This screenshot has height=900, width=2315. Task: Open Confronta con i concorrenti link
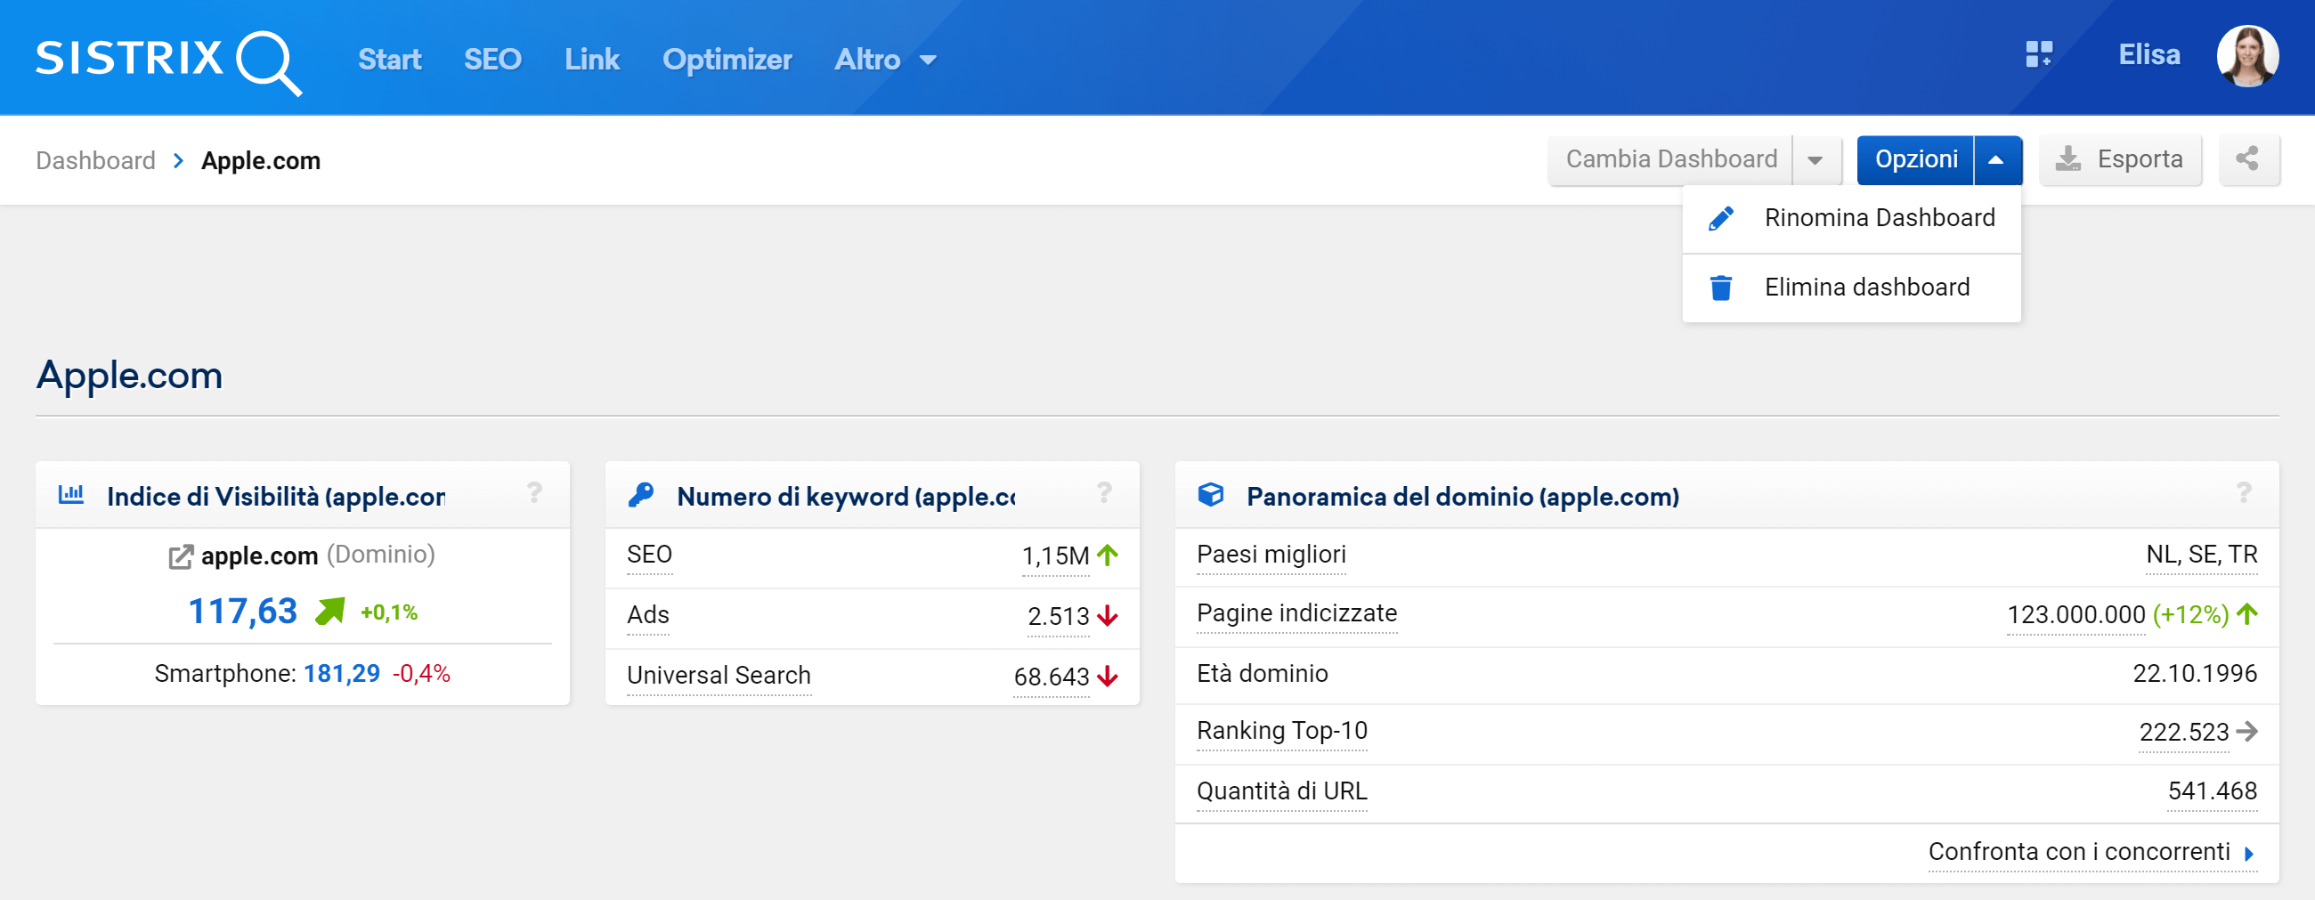(2079, 852)
